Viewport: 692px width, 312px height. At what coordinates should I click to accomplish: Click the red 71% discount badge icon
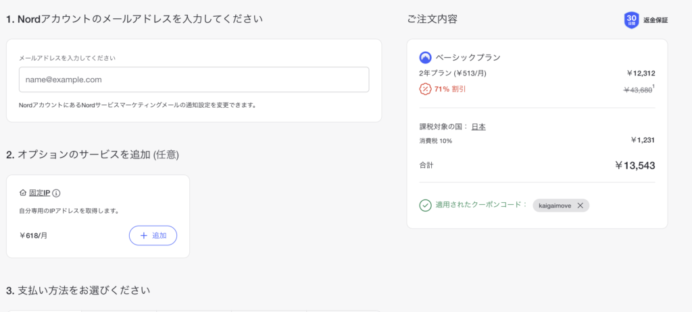pyautogui.click(x=425, y=89)
